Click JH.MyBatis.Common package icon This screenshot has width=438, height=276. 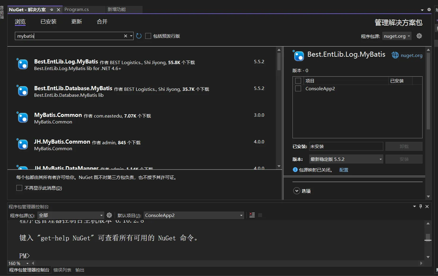click(x=22, y=144)
